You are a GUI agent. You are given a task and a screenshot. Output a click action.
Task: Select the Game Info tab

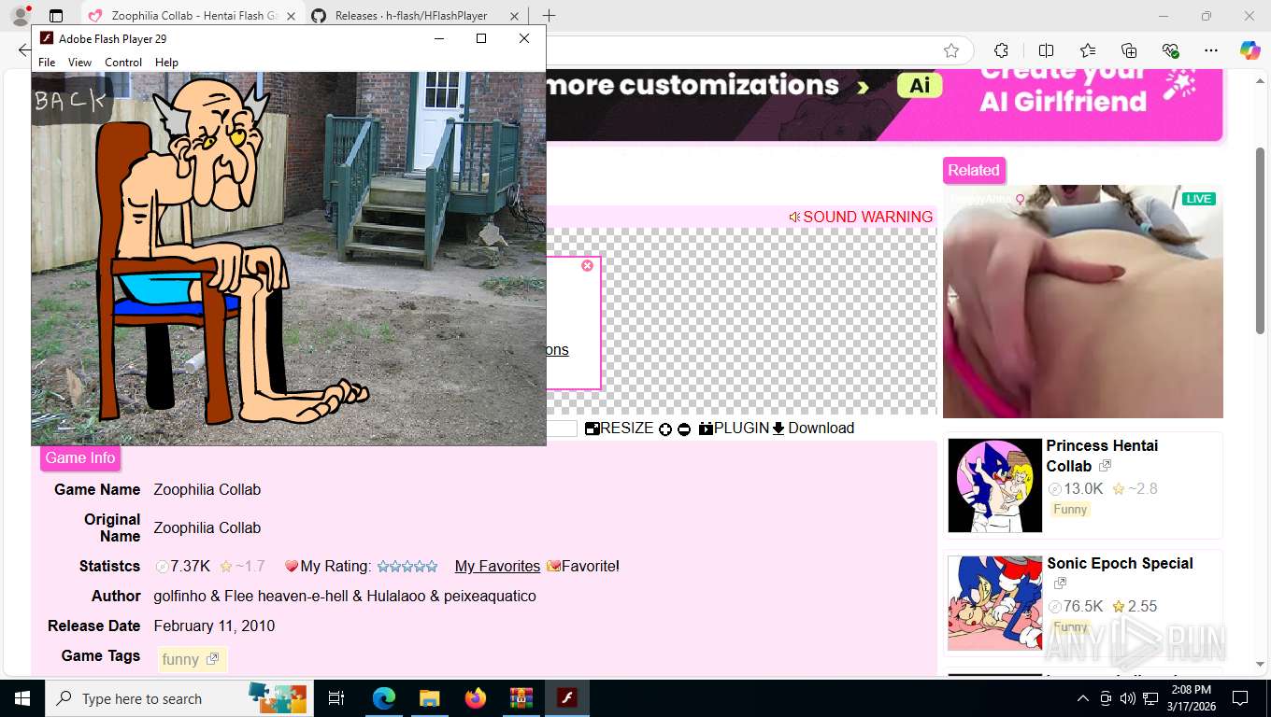click(x=80, y=457)
